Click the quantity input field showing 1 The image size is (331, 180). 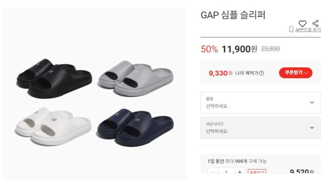point(226,172)
